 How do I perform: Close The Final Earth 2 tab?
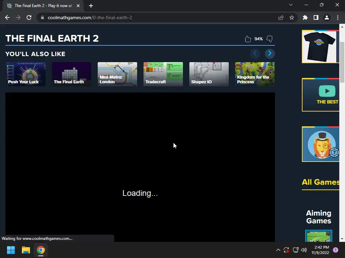coord(78,6)
